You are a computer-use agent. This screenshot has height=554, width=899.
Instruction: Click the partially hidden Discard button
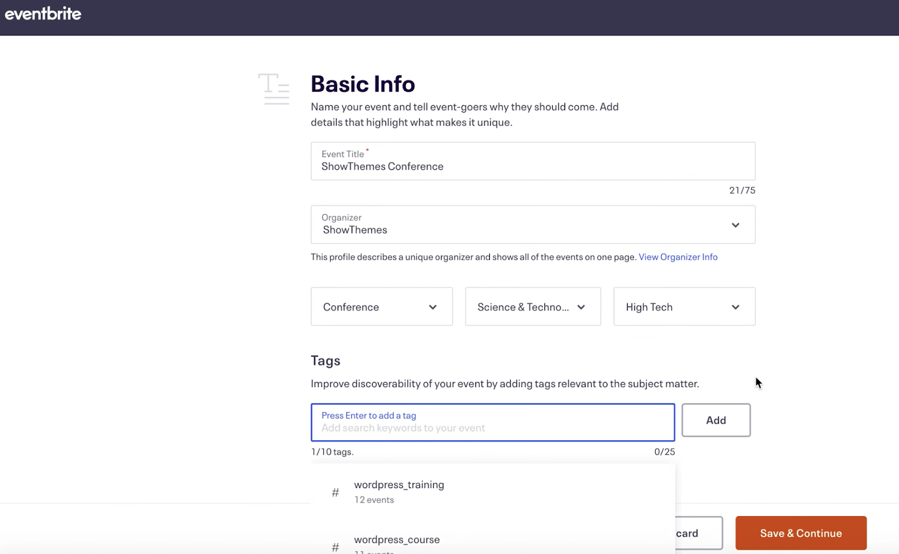tap(698, 533)
